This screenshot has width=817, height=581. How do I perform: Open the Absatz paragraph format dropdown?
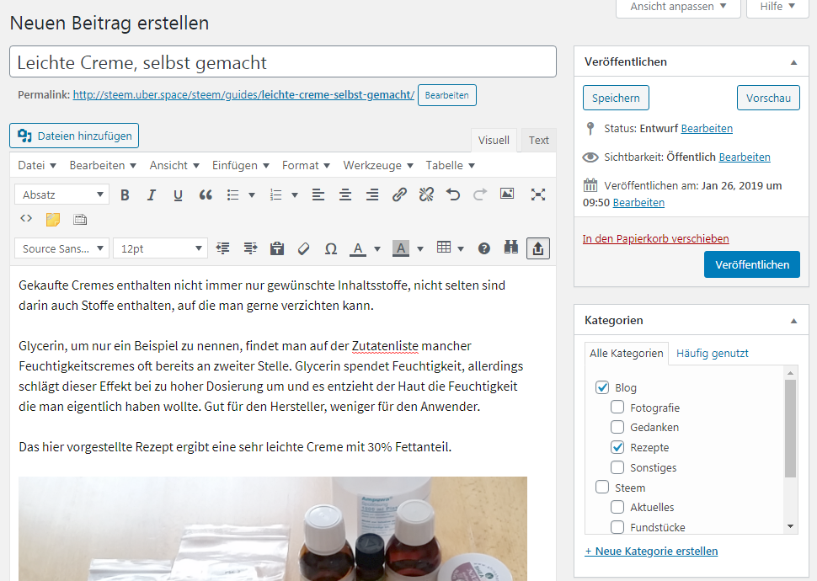pos(61,195)
